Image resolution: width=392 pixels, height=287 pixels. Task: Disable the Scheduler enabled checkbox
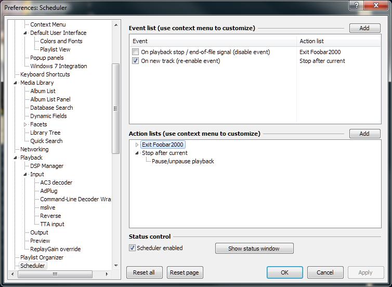pyautogui.click(x=132, y=248)
